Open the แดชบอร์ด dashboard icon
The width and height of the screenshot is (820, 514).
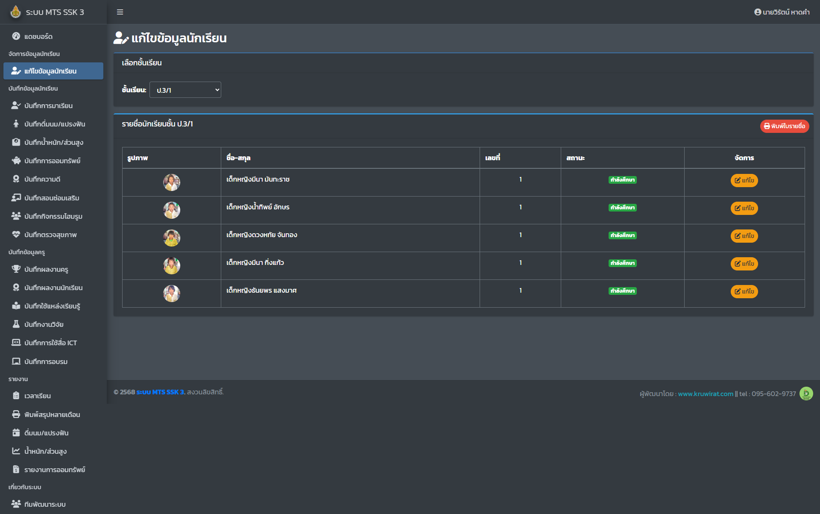coord(16,36)
